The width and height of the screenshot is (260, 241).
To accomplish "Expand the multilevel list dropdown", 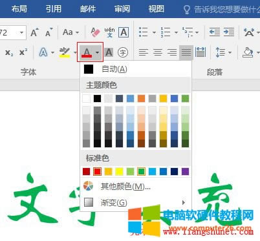I will pyautogui.click(x=197, y=32).
